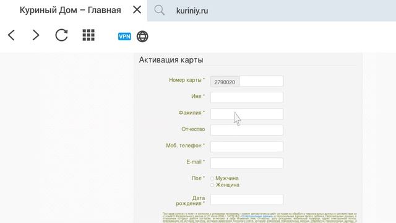Focus the Отчество input field

pyautogui.click(x=246, y=130)
